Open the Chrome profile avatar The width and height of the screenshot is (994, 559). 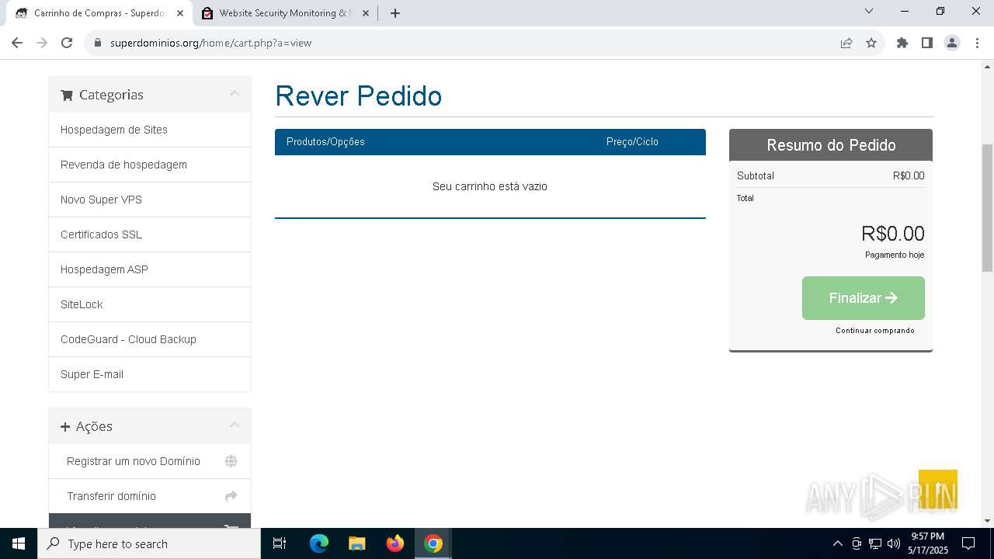952,43
